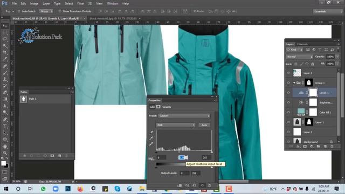345x194 pixels.
Task: Clip the Levels adjustment to the layer below
Action: click(x=180, y=185)
